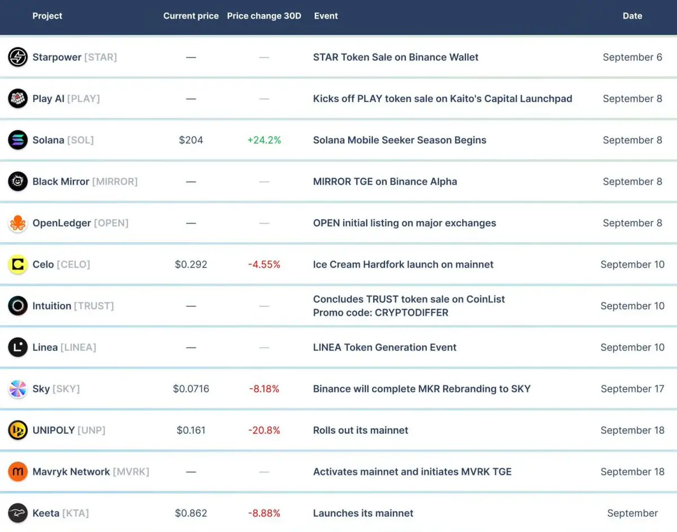This screenshot has width=677, height=532.
Task: Click 'Concludes TRUST token sale on CoinList' text
Action: tap(409, 300)
